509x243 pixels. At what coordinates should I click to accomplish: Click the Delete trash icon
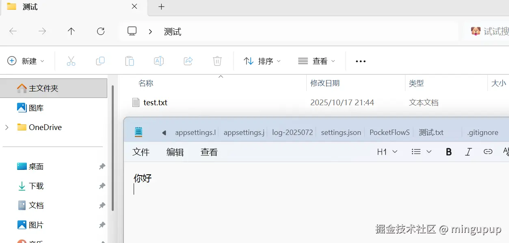pos(217,61)
